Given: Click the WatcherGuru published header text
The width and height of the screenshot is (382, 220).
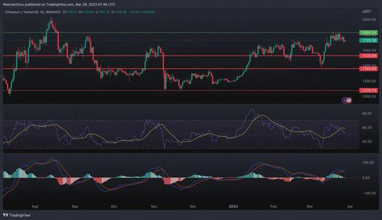Looking at the screenshot, I should pyautogui.click(x=58, y=5).
